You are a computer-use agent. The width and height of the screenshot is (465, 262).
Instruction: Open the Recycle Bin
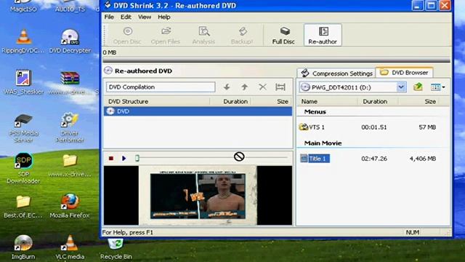(116, 249)
